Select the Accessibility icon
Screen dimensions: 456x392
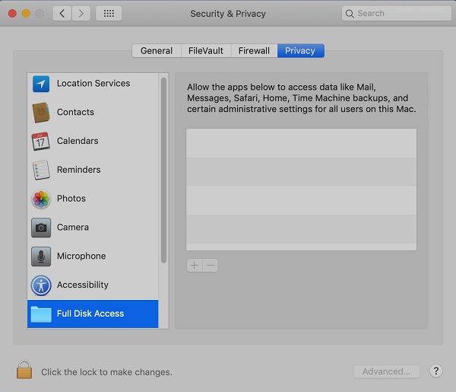(x=40, y=285)
